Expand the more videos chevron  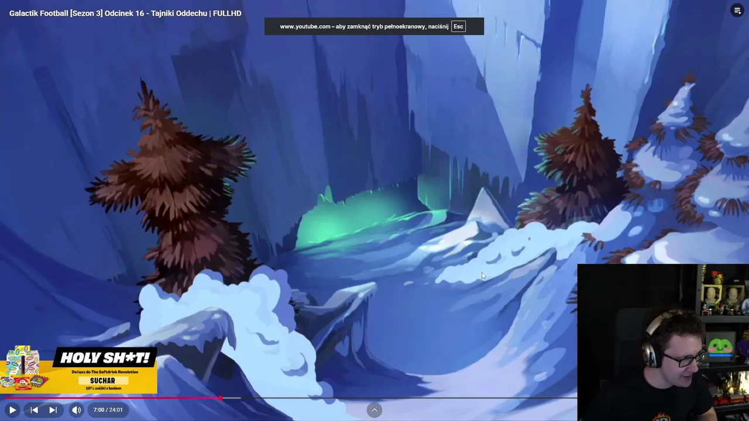[374, 410]
